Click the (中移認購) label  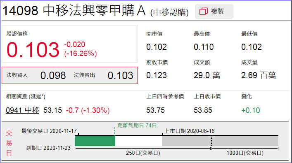pyautogui.click(x=169, y=12)
